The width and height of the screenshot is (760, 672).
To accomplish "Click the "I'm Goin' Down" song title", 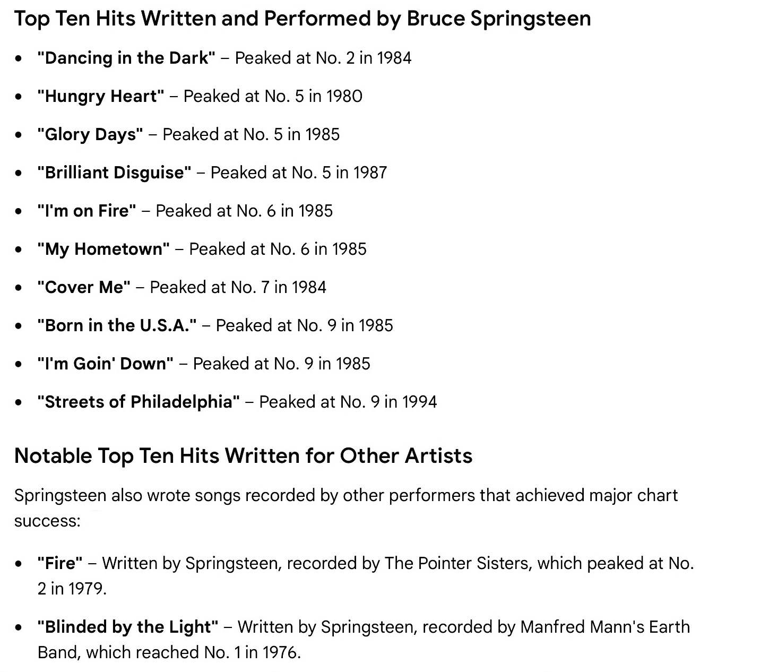I will pos(105,364).
